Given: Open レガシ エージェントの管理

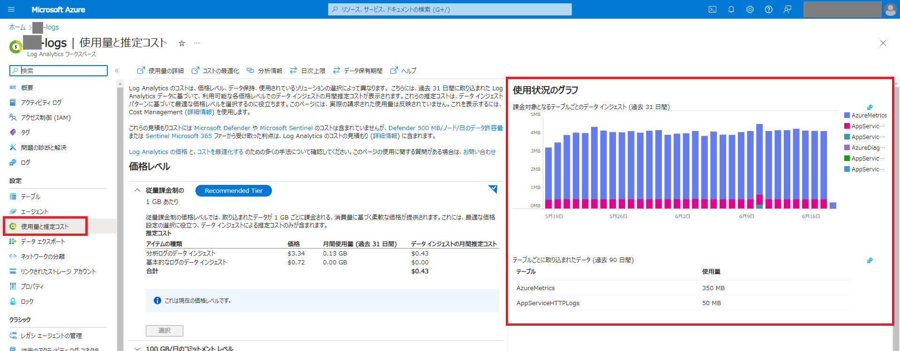Looking at the screenshot, I should pos(51,336).
